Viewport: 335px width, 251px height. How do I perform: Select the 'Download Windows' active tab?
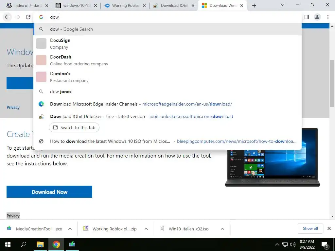tap(222, 6)
